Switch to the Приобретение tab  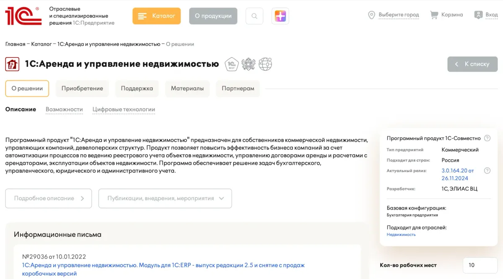(82, 89)
